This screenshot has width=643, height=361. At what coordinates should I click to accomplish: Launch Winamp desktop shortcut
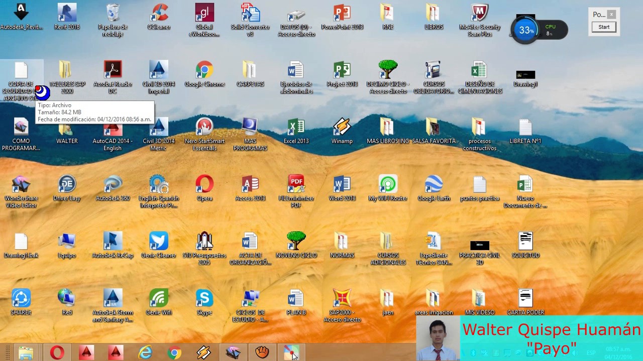click(342, 131)
